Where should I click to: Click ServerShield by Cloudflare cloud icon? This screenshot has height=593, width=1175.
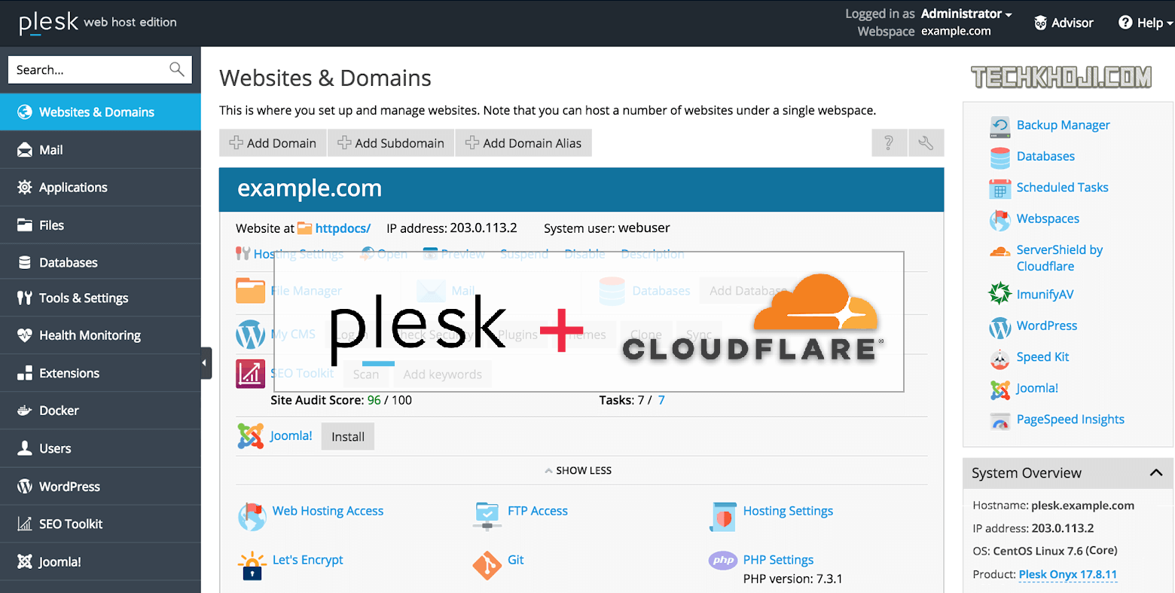tap(1000, 252)
